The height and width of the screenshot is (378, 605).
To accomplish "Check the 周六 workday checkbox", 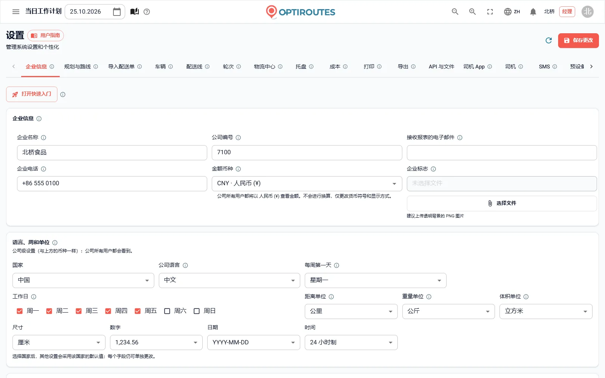I will 167,311.
